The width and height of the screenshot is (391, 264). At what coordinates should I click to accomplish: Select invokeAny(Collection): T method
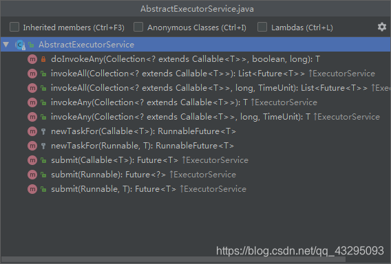[184, 102]
